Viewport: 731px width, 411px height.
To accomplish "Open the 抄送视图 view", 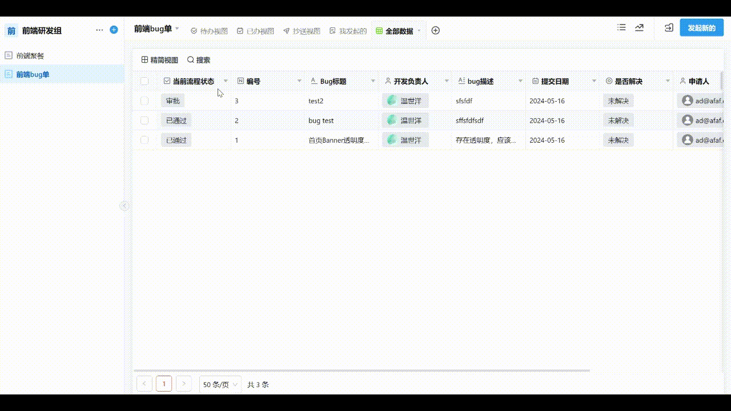I will (x=301, y=31).
